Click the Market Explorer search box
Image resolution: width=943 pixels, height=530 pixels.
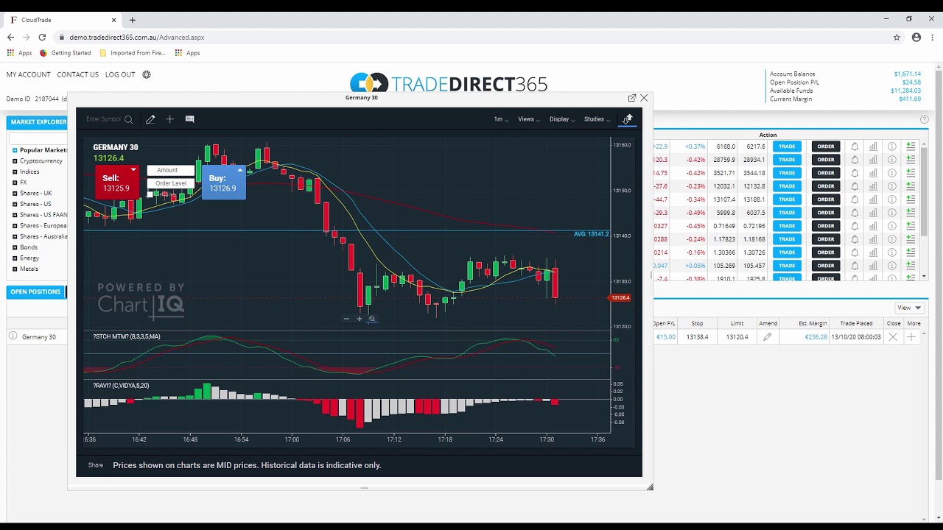point(38,138)
